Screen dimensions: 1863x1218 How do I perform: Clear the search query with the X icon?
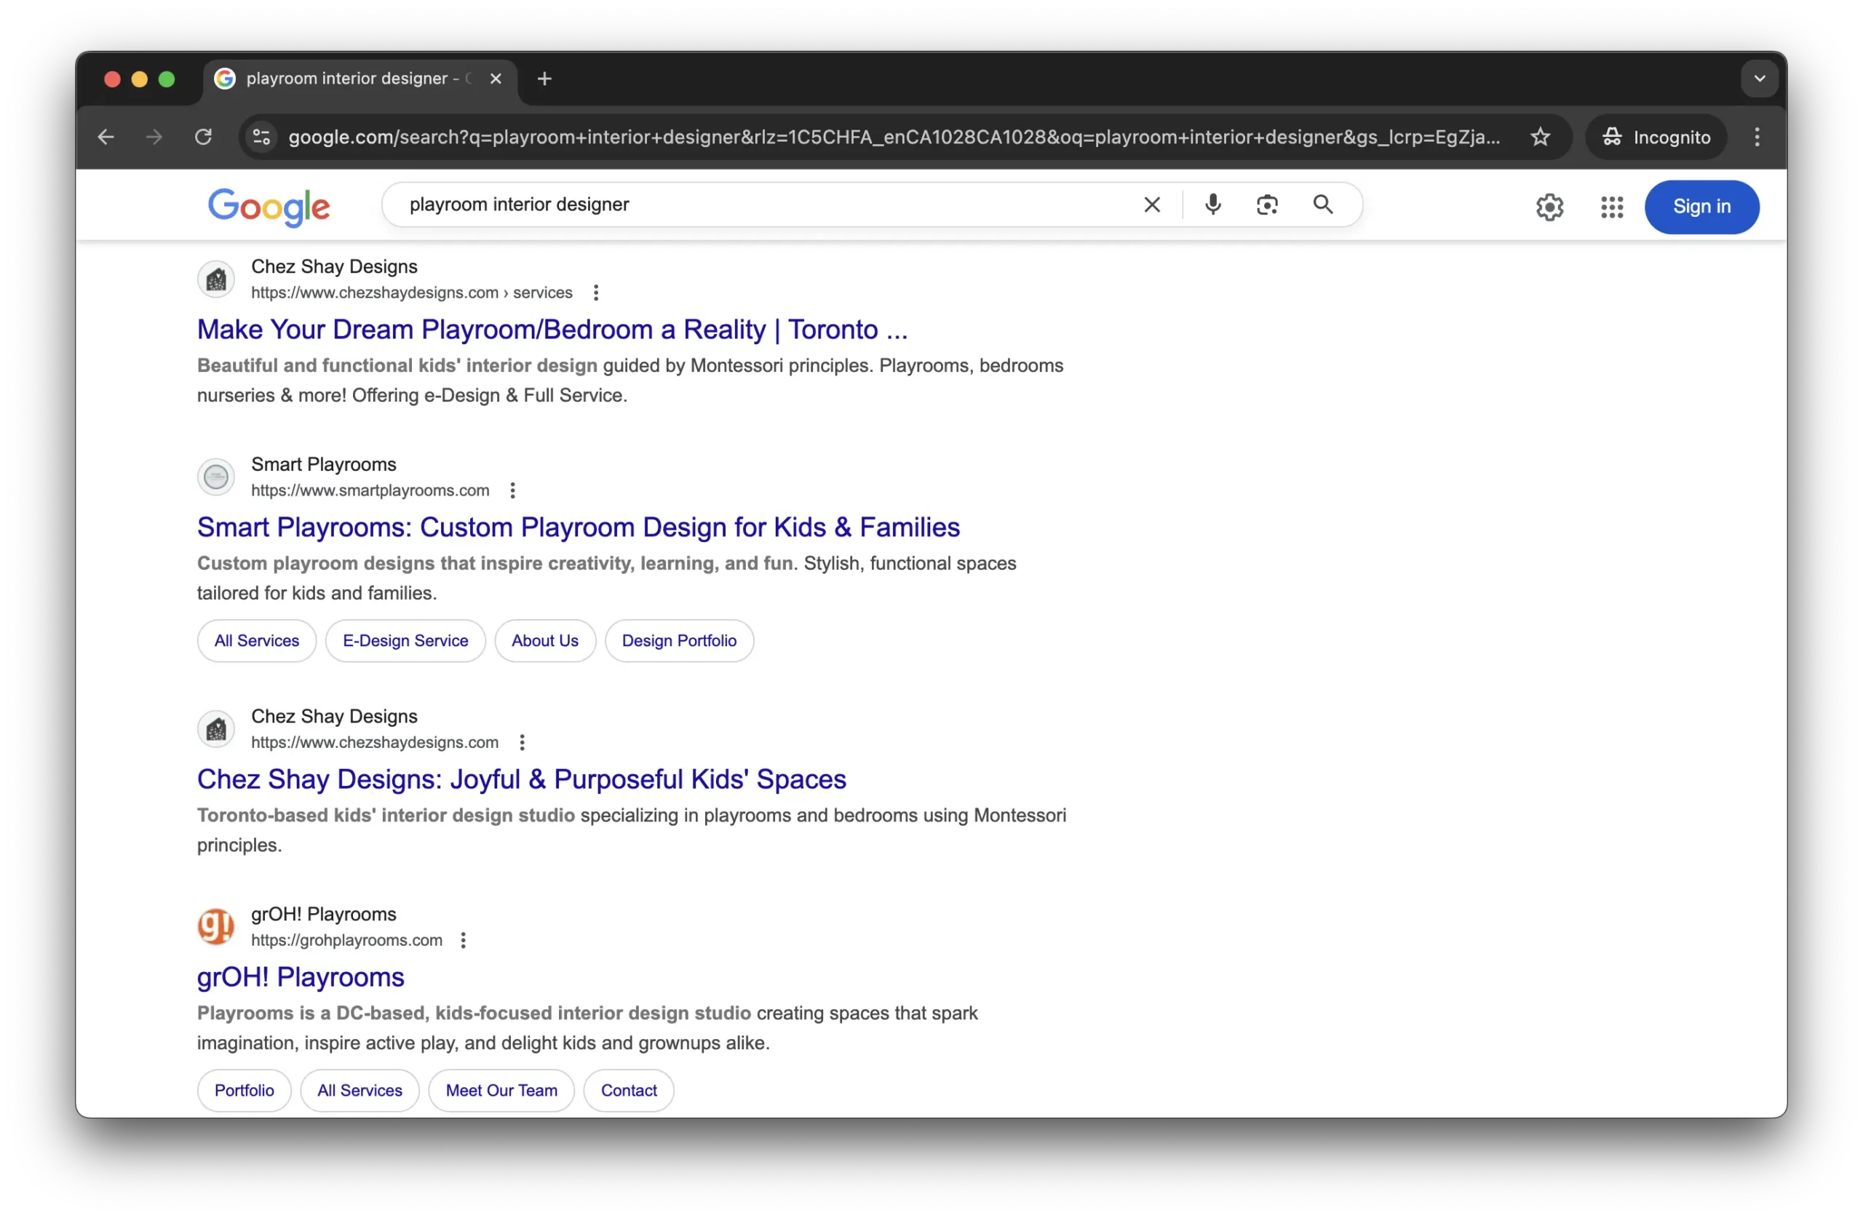(1151, 204)
